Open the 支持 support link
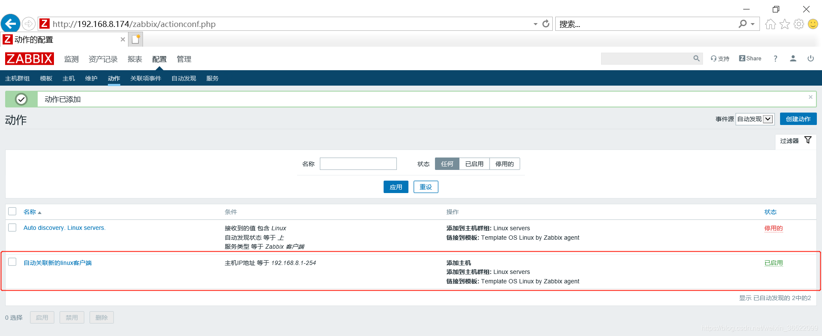Image resolution: width=822 pixels, height=336 pixels. point(720,59)
